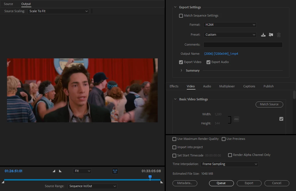Screen dimensions: 296x191
Task: Collapse the Export Settings section
Action: tap(175, 7)
